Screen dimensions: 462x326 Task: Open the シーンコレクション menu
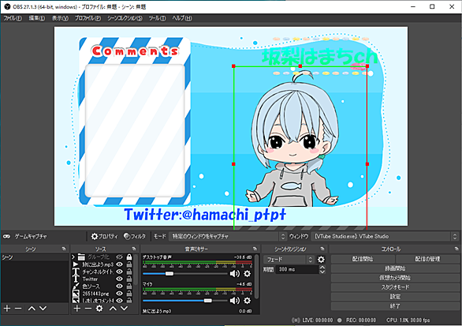(x=125, y=18)
